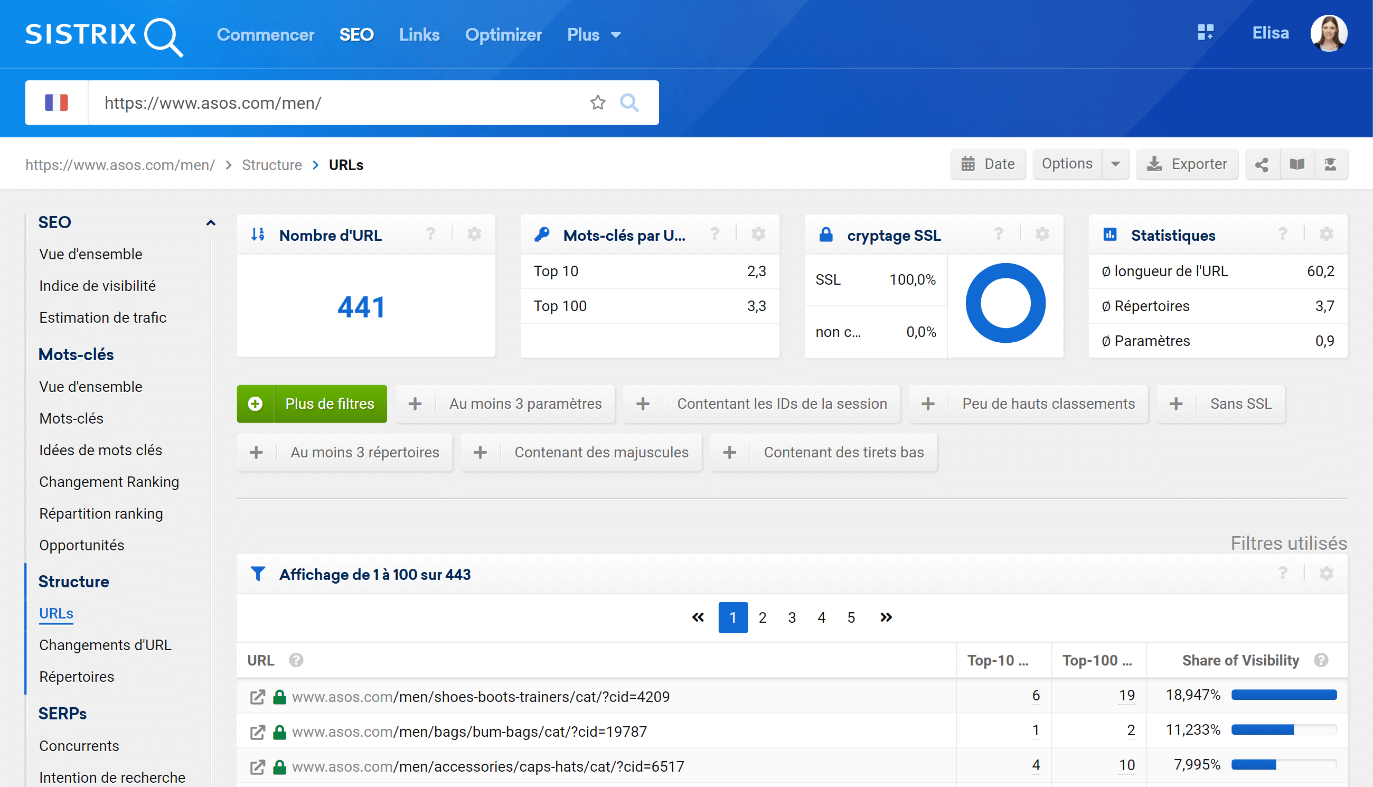Screen dimensions: 1373x787
Task: Open settings gear of Nombre d'URL box
Action: (474, 234)
